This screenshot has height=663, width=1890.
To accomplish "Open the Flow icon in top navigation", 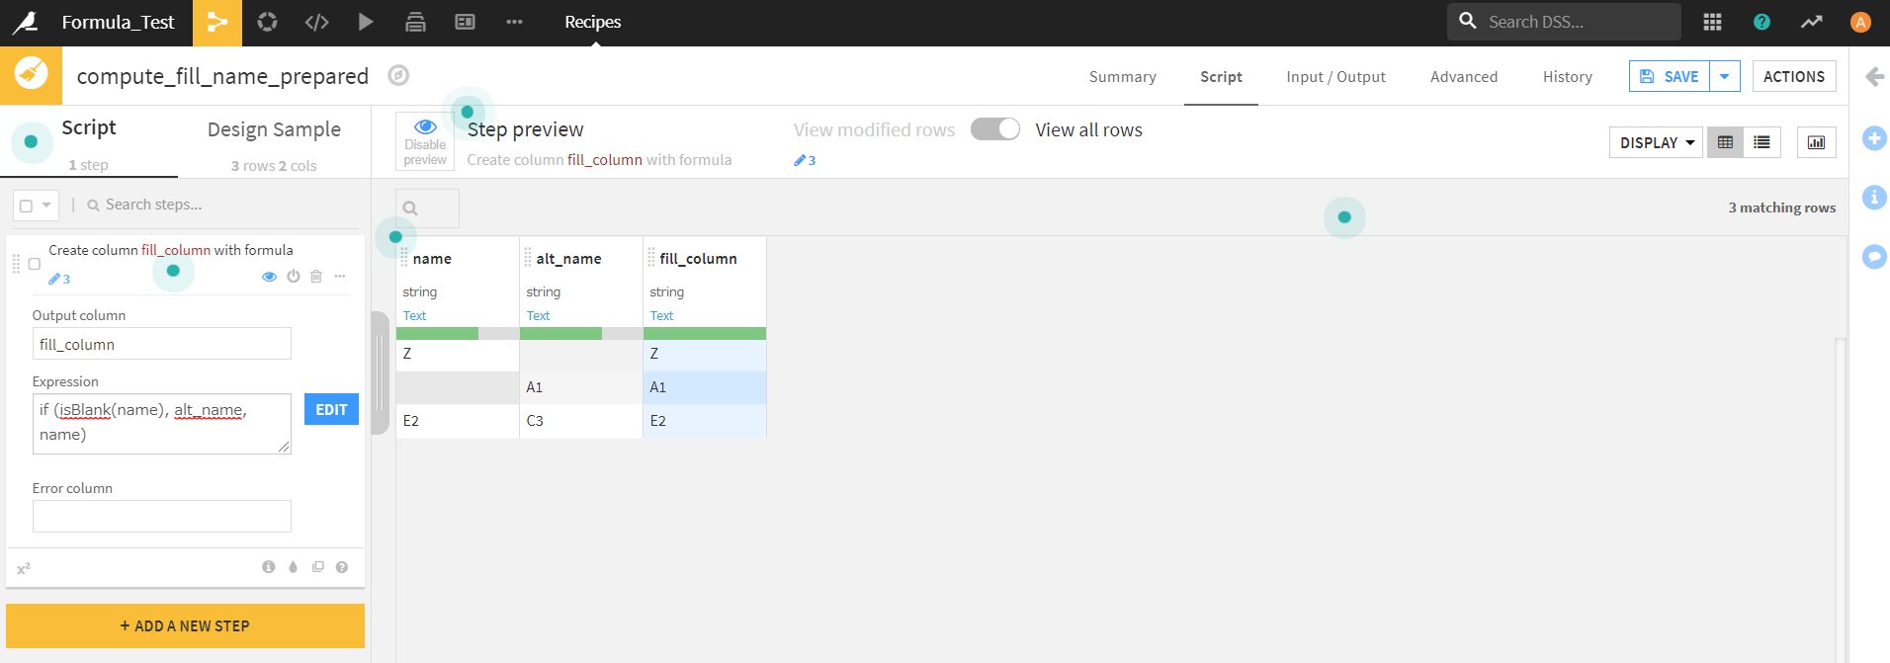I will point(217,22).
